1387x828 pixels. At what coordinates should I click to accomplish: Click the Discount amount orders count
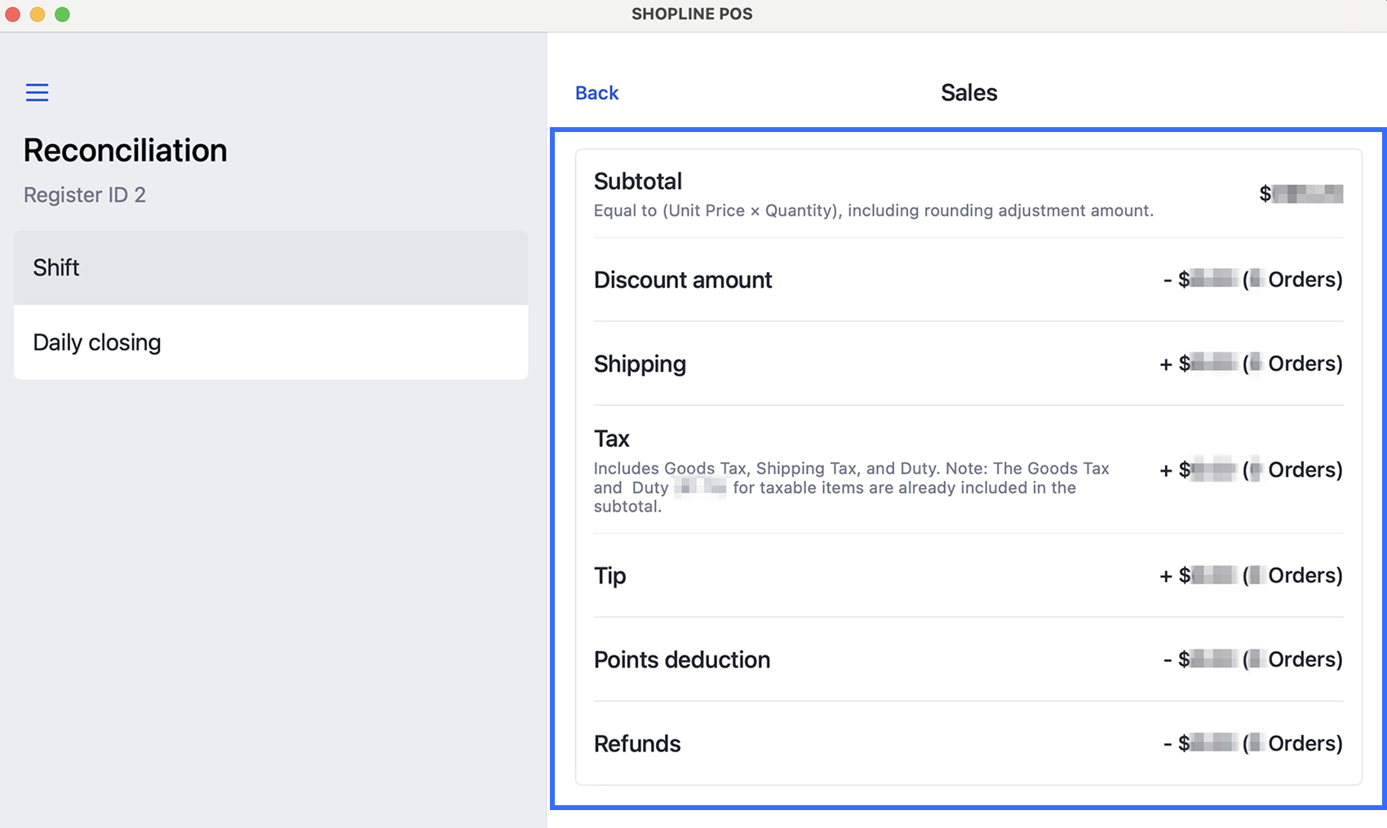1292,280
